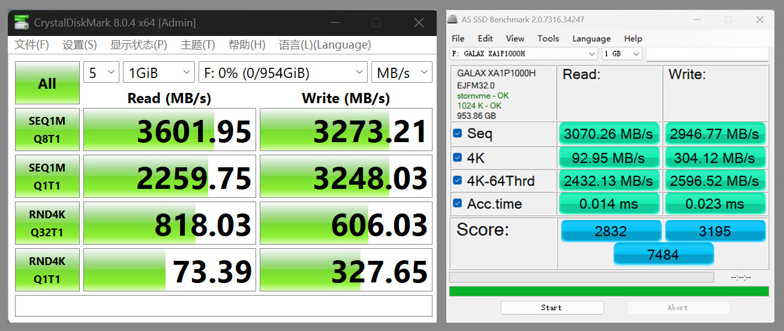Run the SEQ1M Q8T1 test
This screenshot has width=784, height=331.
[47, 130]
